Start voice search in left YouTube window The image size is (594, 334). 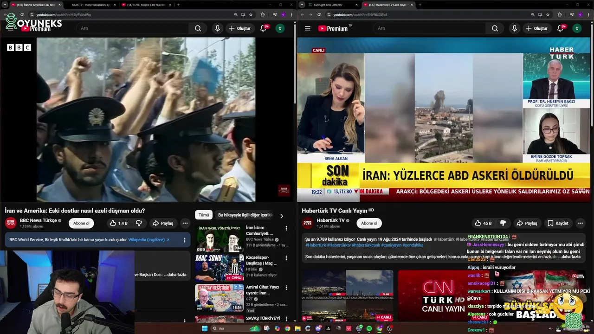tap(217, 28)
